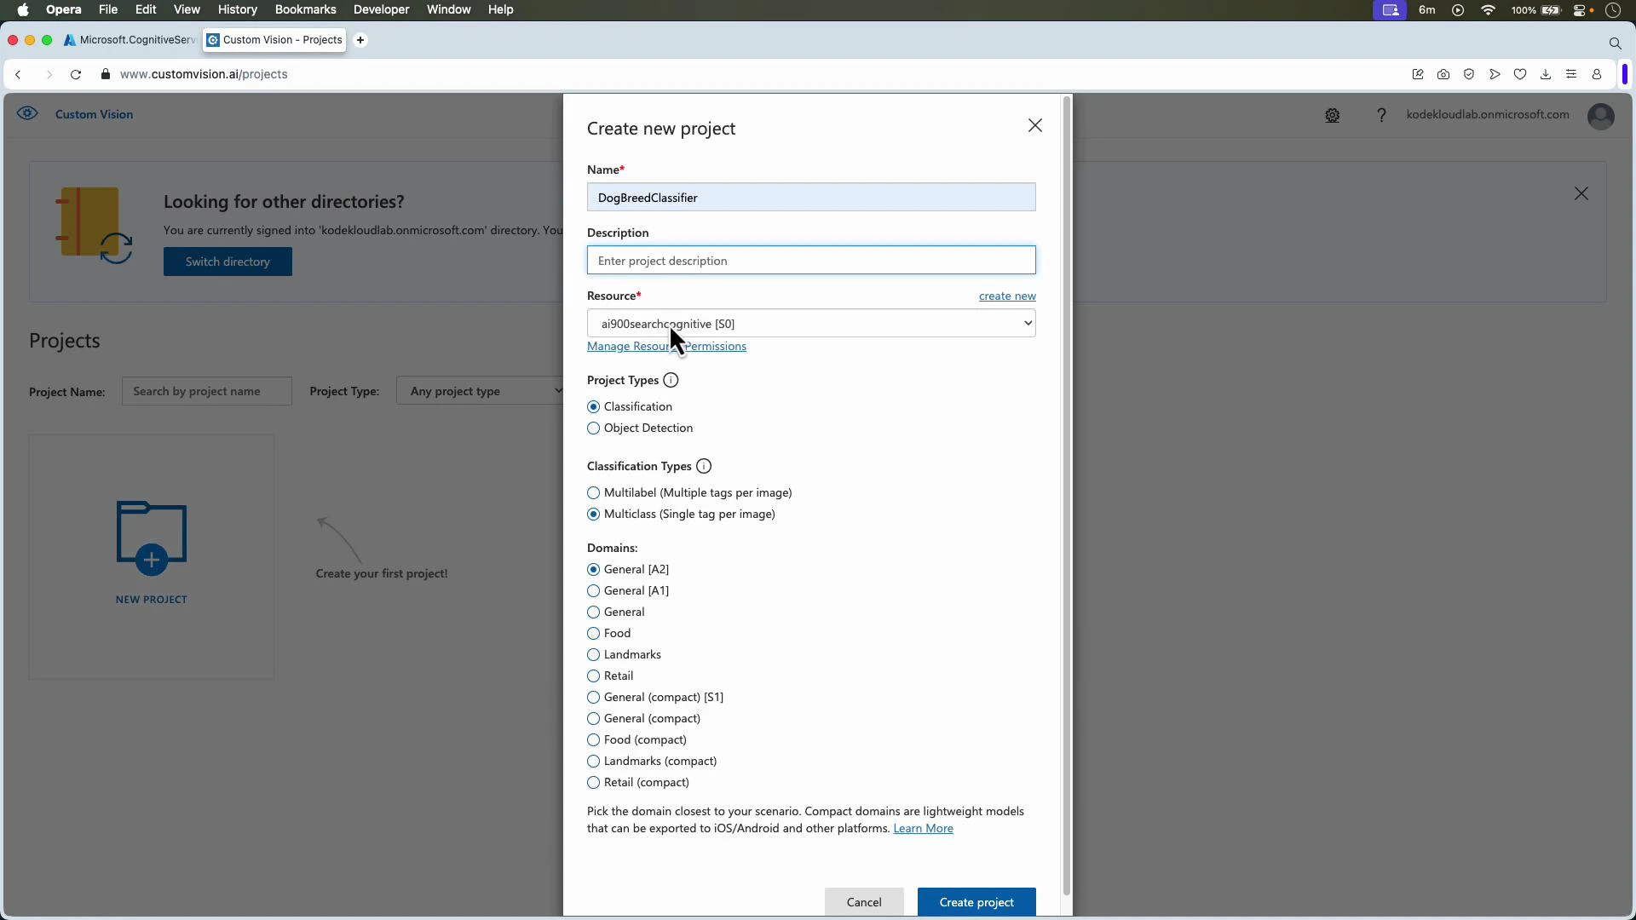The width and height of the screenshot is (1636, 920).
Task: Open new browser tab with plus
Action: [x=360, y=40]
